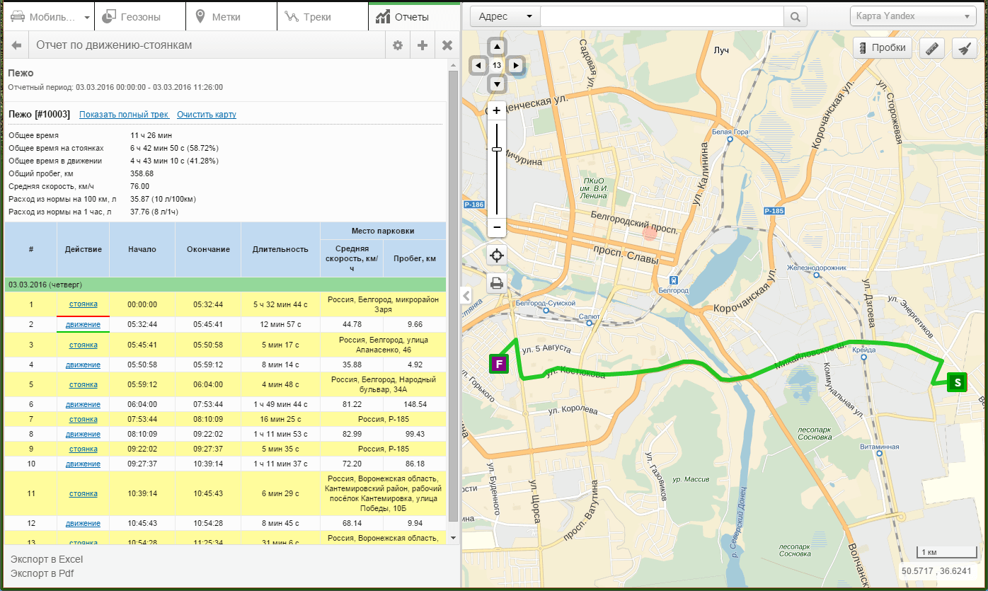
Task: Open the 'стоянка' link in row 9
Action: (84, 449)
